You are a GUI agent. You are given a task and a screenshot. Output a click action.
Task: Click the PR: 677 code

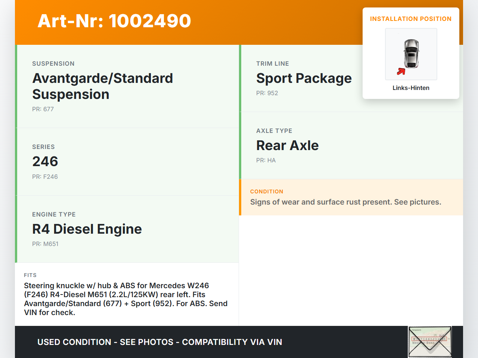click(x=43, y=109)
